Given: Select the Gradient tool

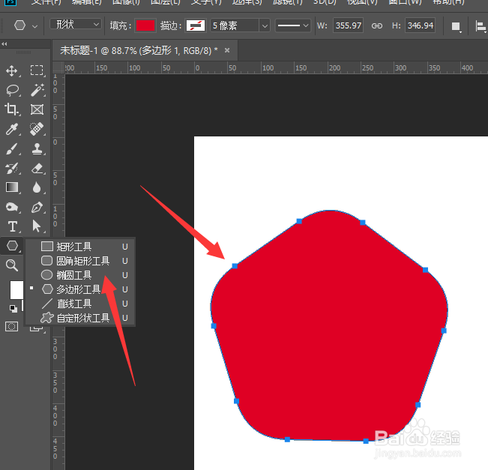Looking at the screenshot, I should (12, 187).
